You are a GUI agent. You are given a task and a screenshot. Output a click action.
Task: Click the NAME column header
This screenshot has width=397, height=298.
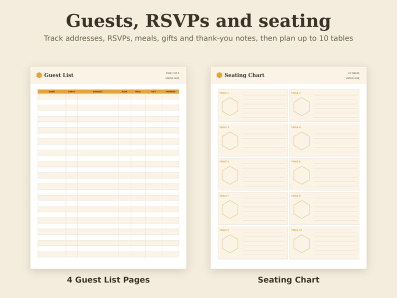coord(51,91)
